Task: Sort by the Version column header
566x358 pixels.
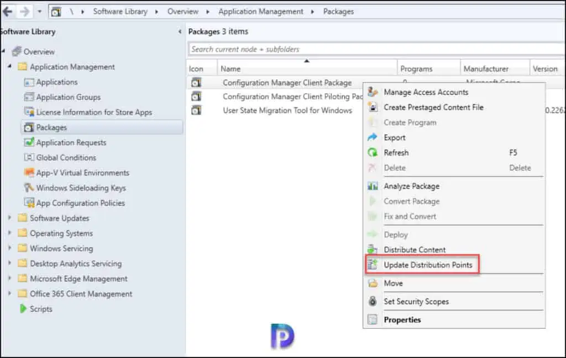Action: click(x=546, y=68)
